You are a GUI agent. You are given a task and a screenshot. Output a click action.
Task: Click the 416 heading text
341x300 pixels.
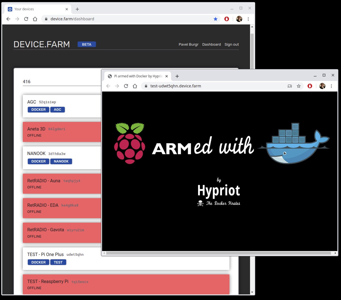27,82
